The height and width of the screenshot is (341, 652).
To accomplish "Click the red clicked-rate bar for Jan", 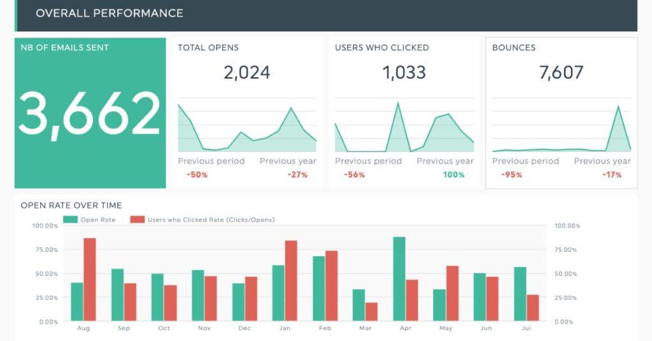I will pos(291,281).
